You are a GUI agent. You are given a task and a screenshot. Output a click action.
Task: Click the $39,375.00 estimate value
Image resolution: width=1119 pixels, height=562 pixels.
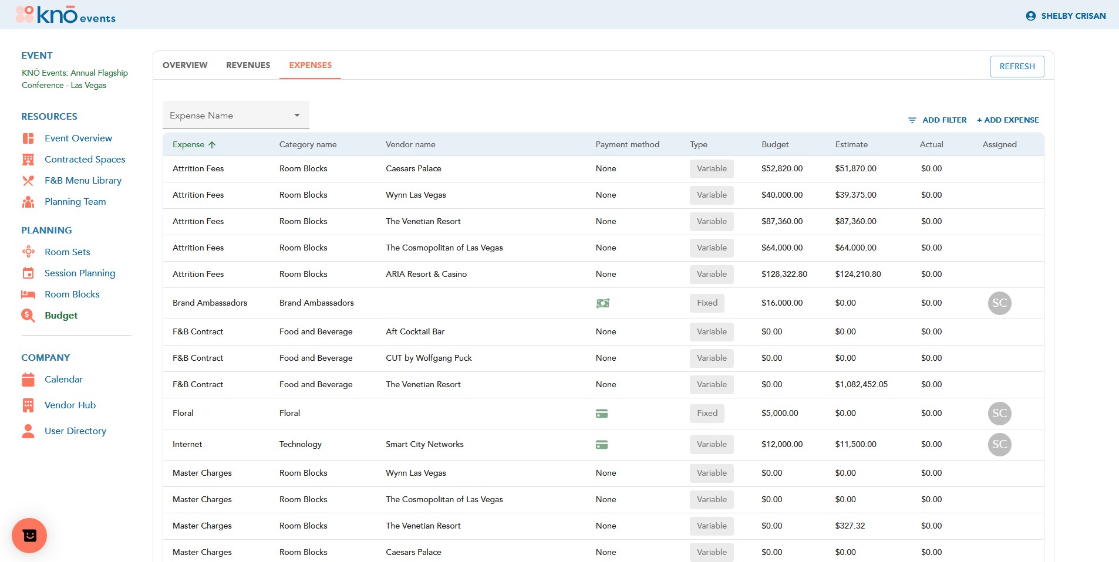[x=855, y=195]
